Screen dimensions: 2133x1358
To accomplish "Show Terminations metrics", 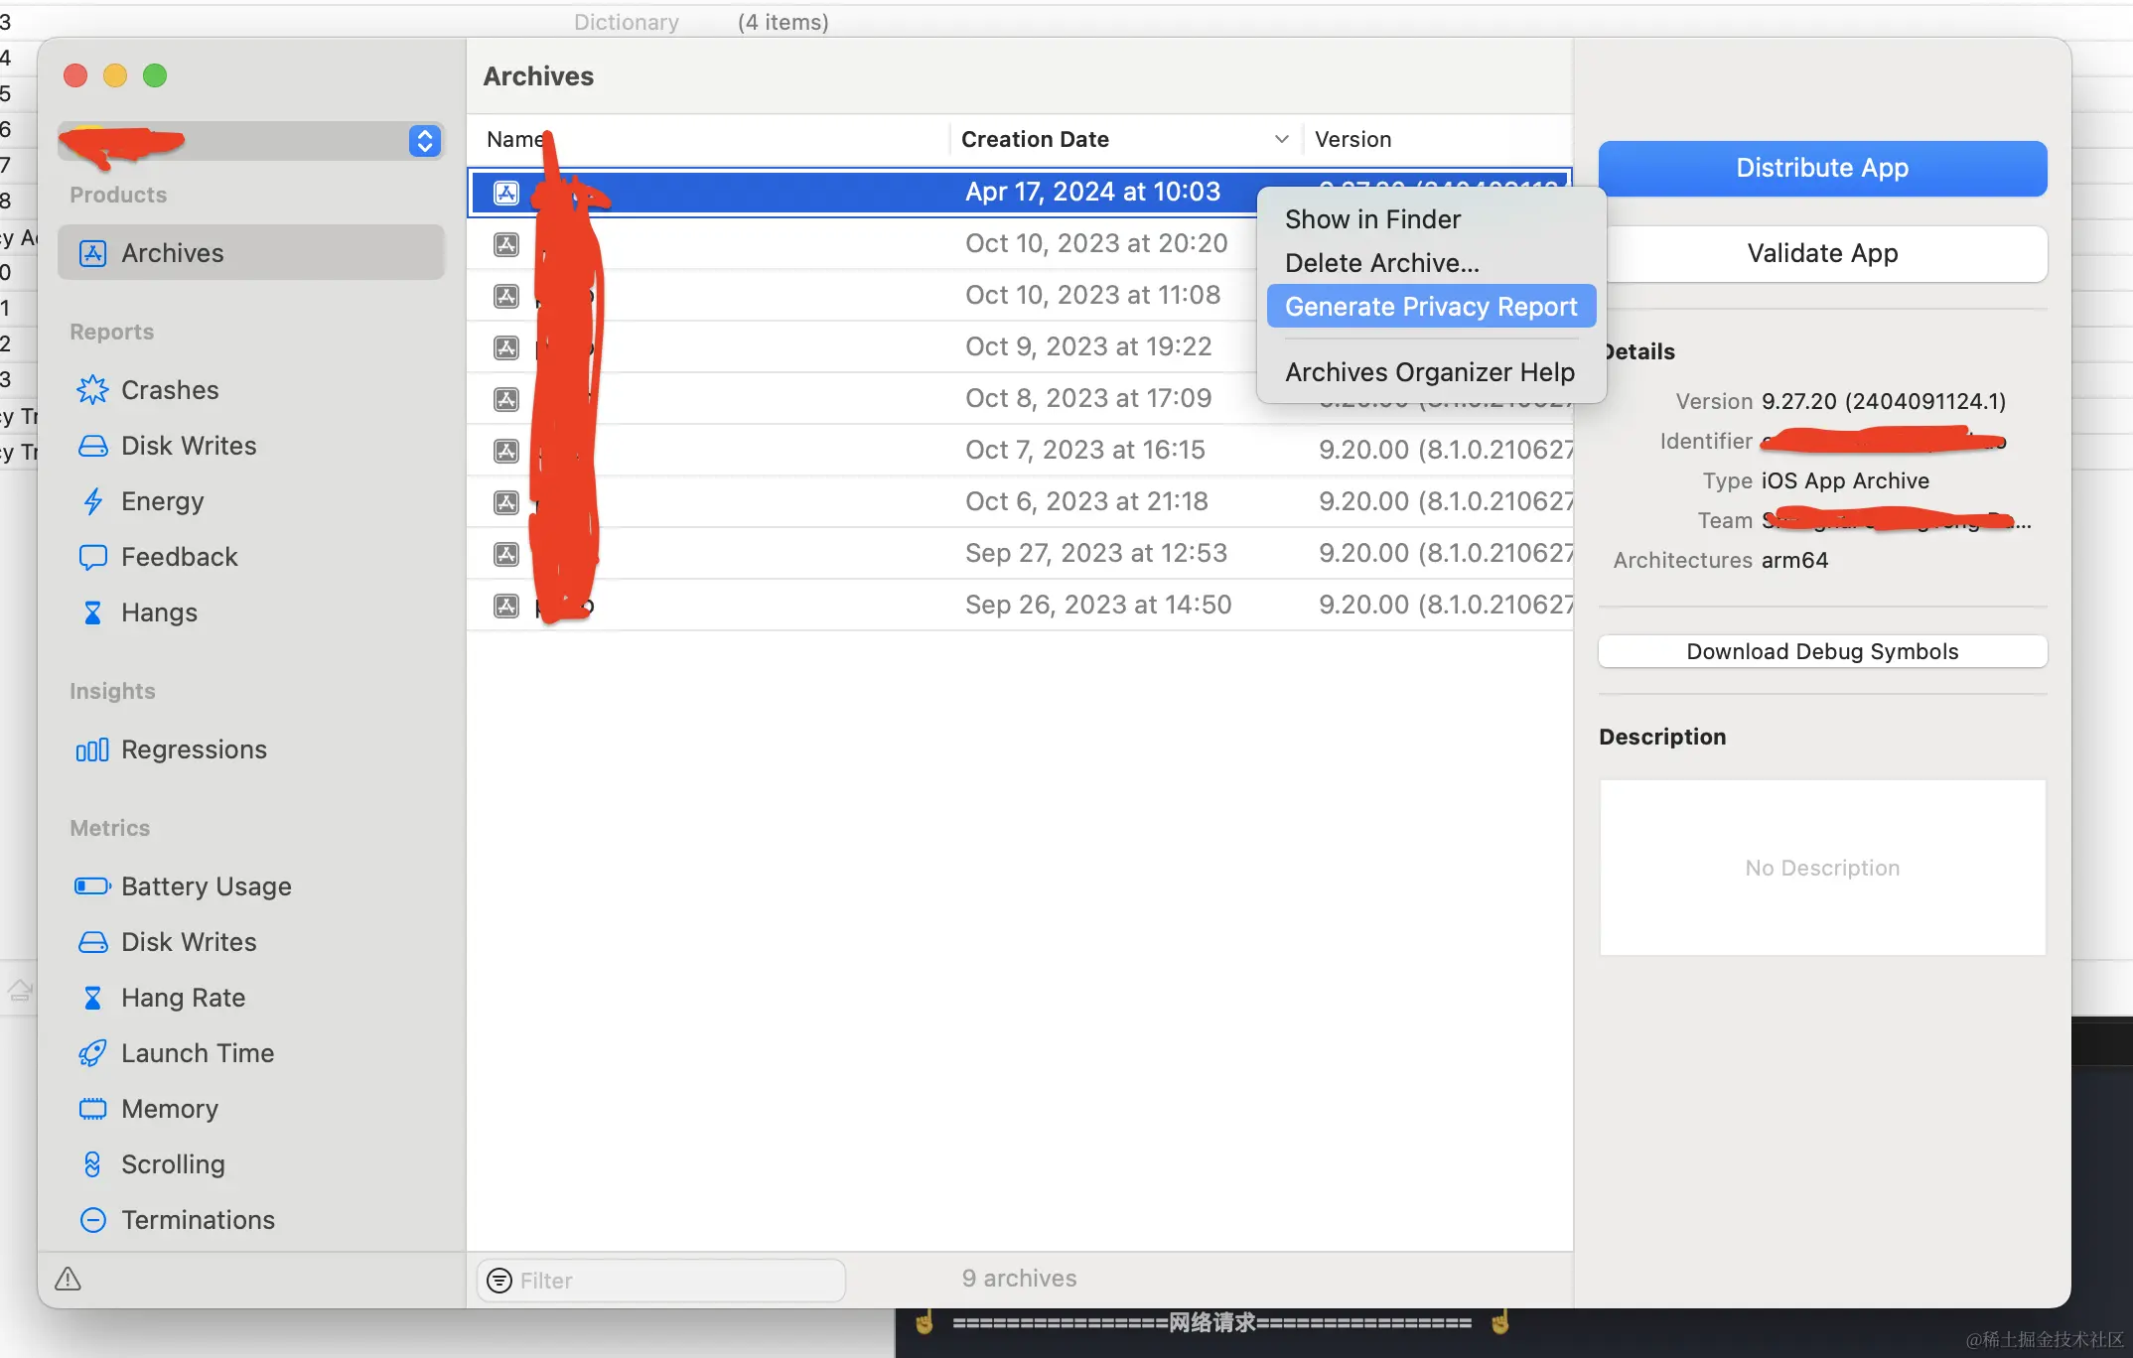I will pos(251,1220).
